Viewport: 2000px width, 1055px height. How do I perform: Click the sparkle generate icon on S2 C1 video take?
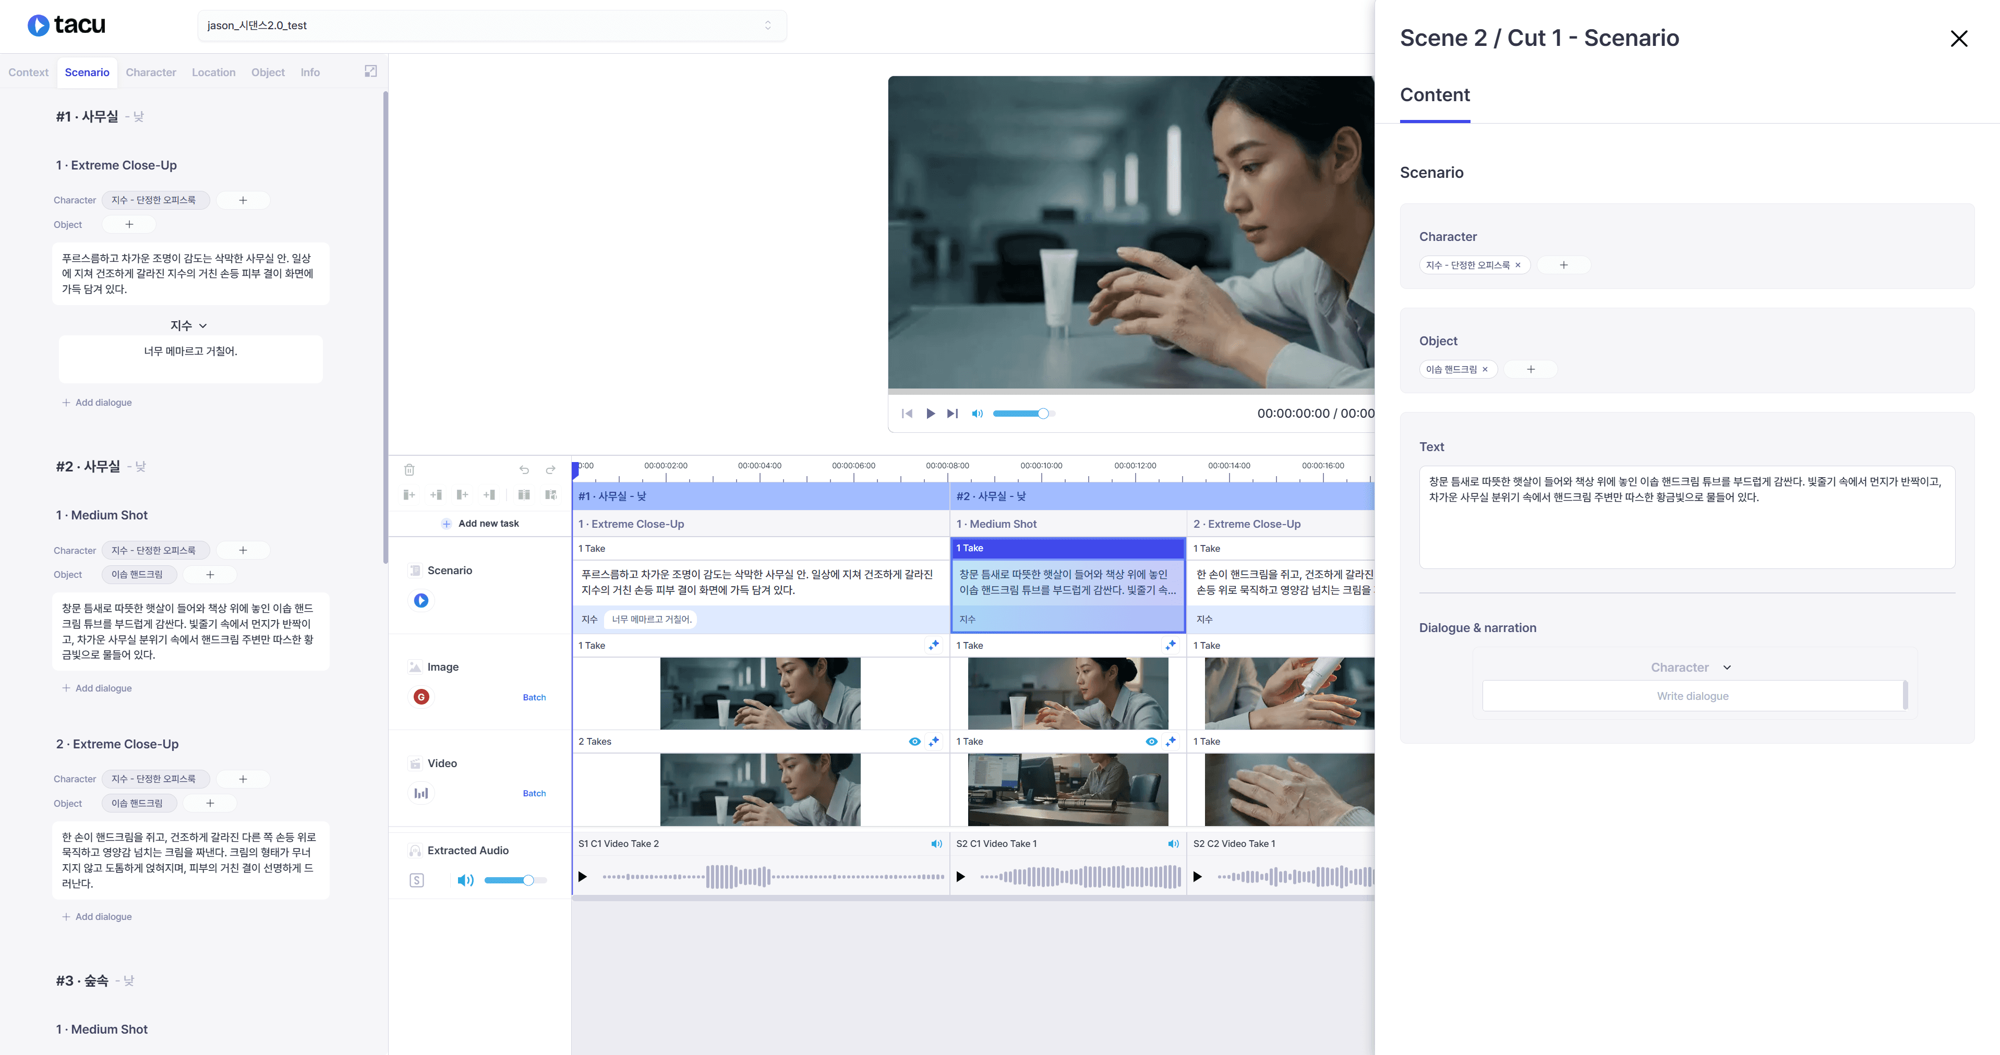pyautogui.click(x=1171, y=742)
